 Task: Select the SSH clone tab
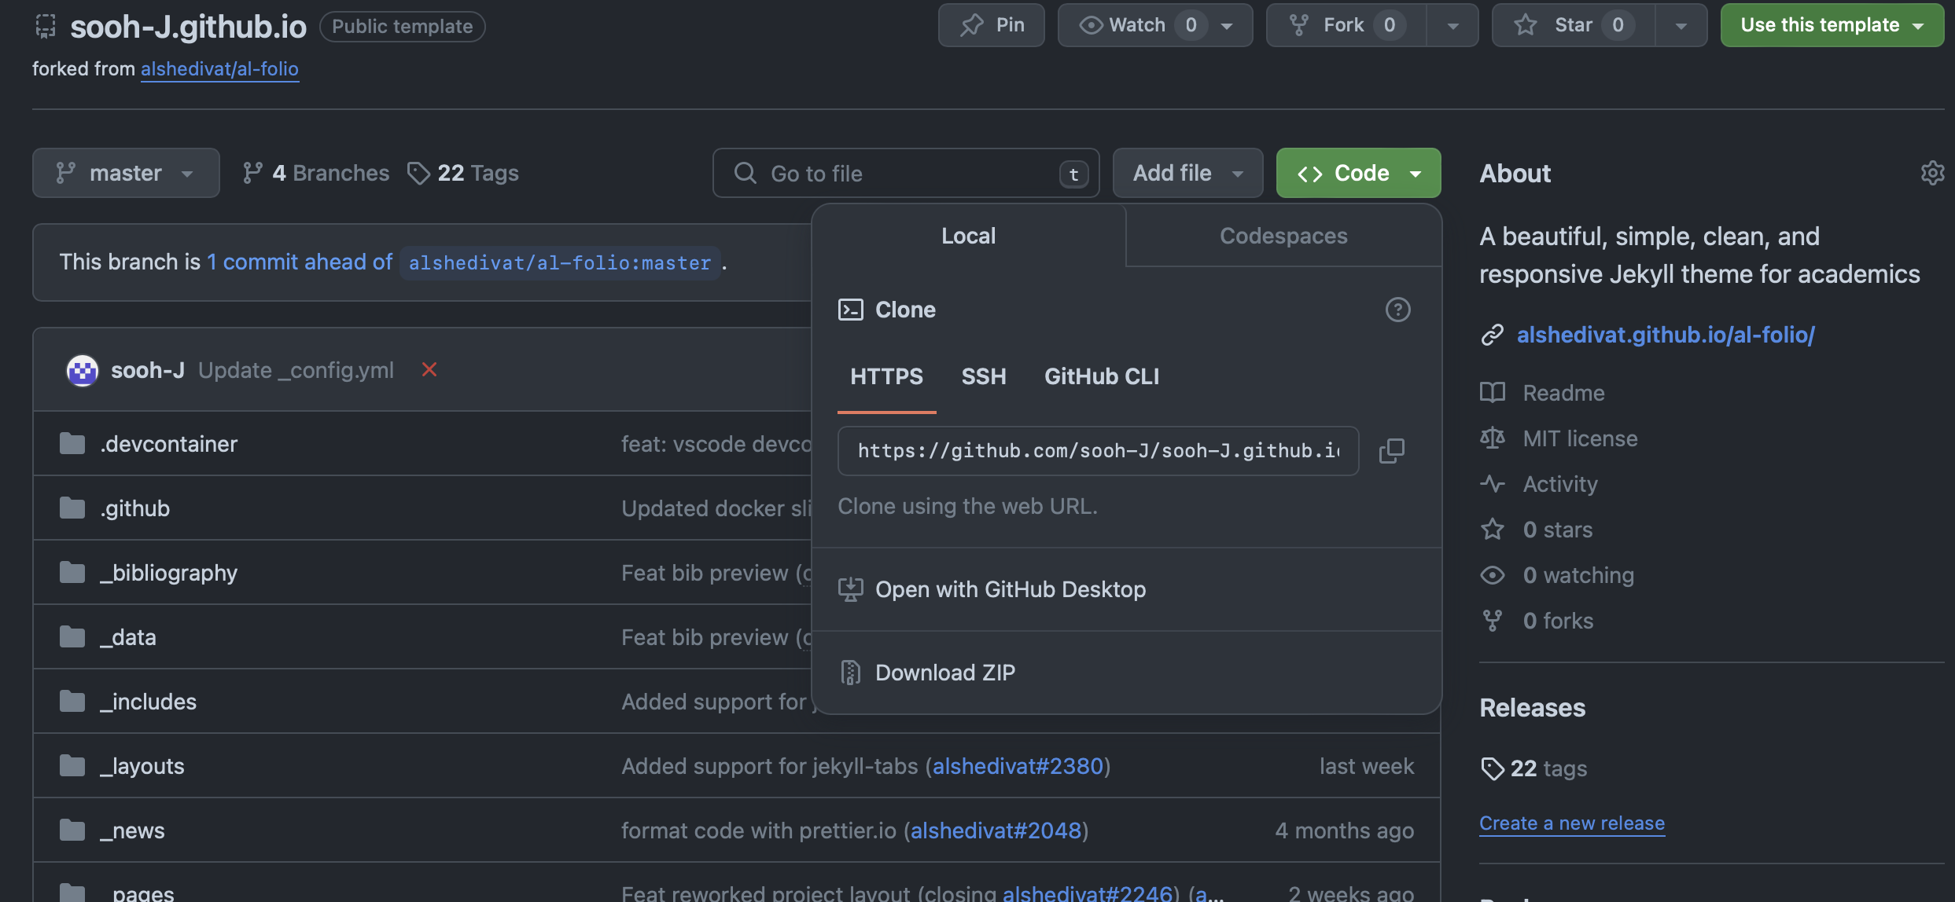click(x=983, y=376)
